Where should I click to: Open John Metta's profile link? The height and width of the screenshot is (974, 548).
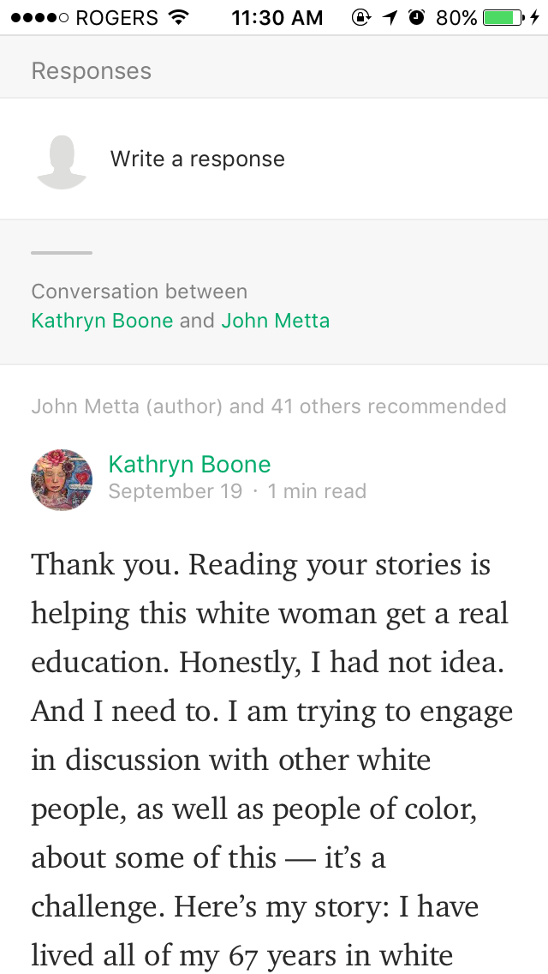pos(275,321)
